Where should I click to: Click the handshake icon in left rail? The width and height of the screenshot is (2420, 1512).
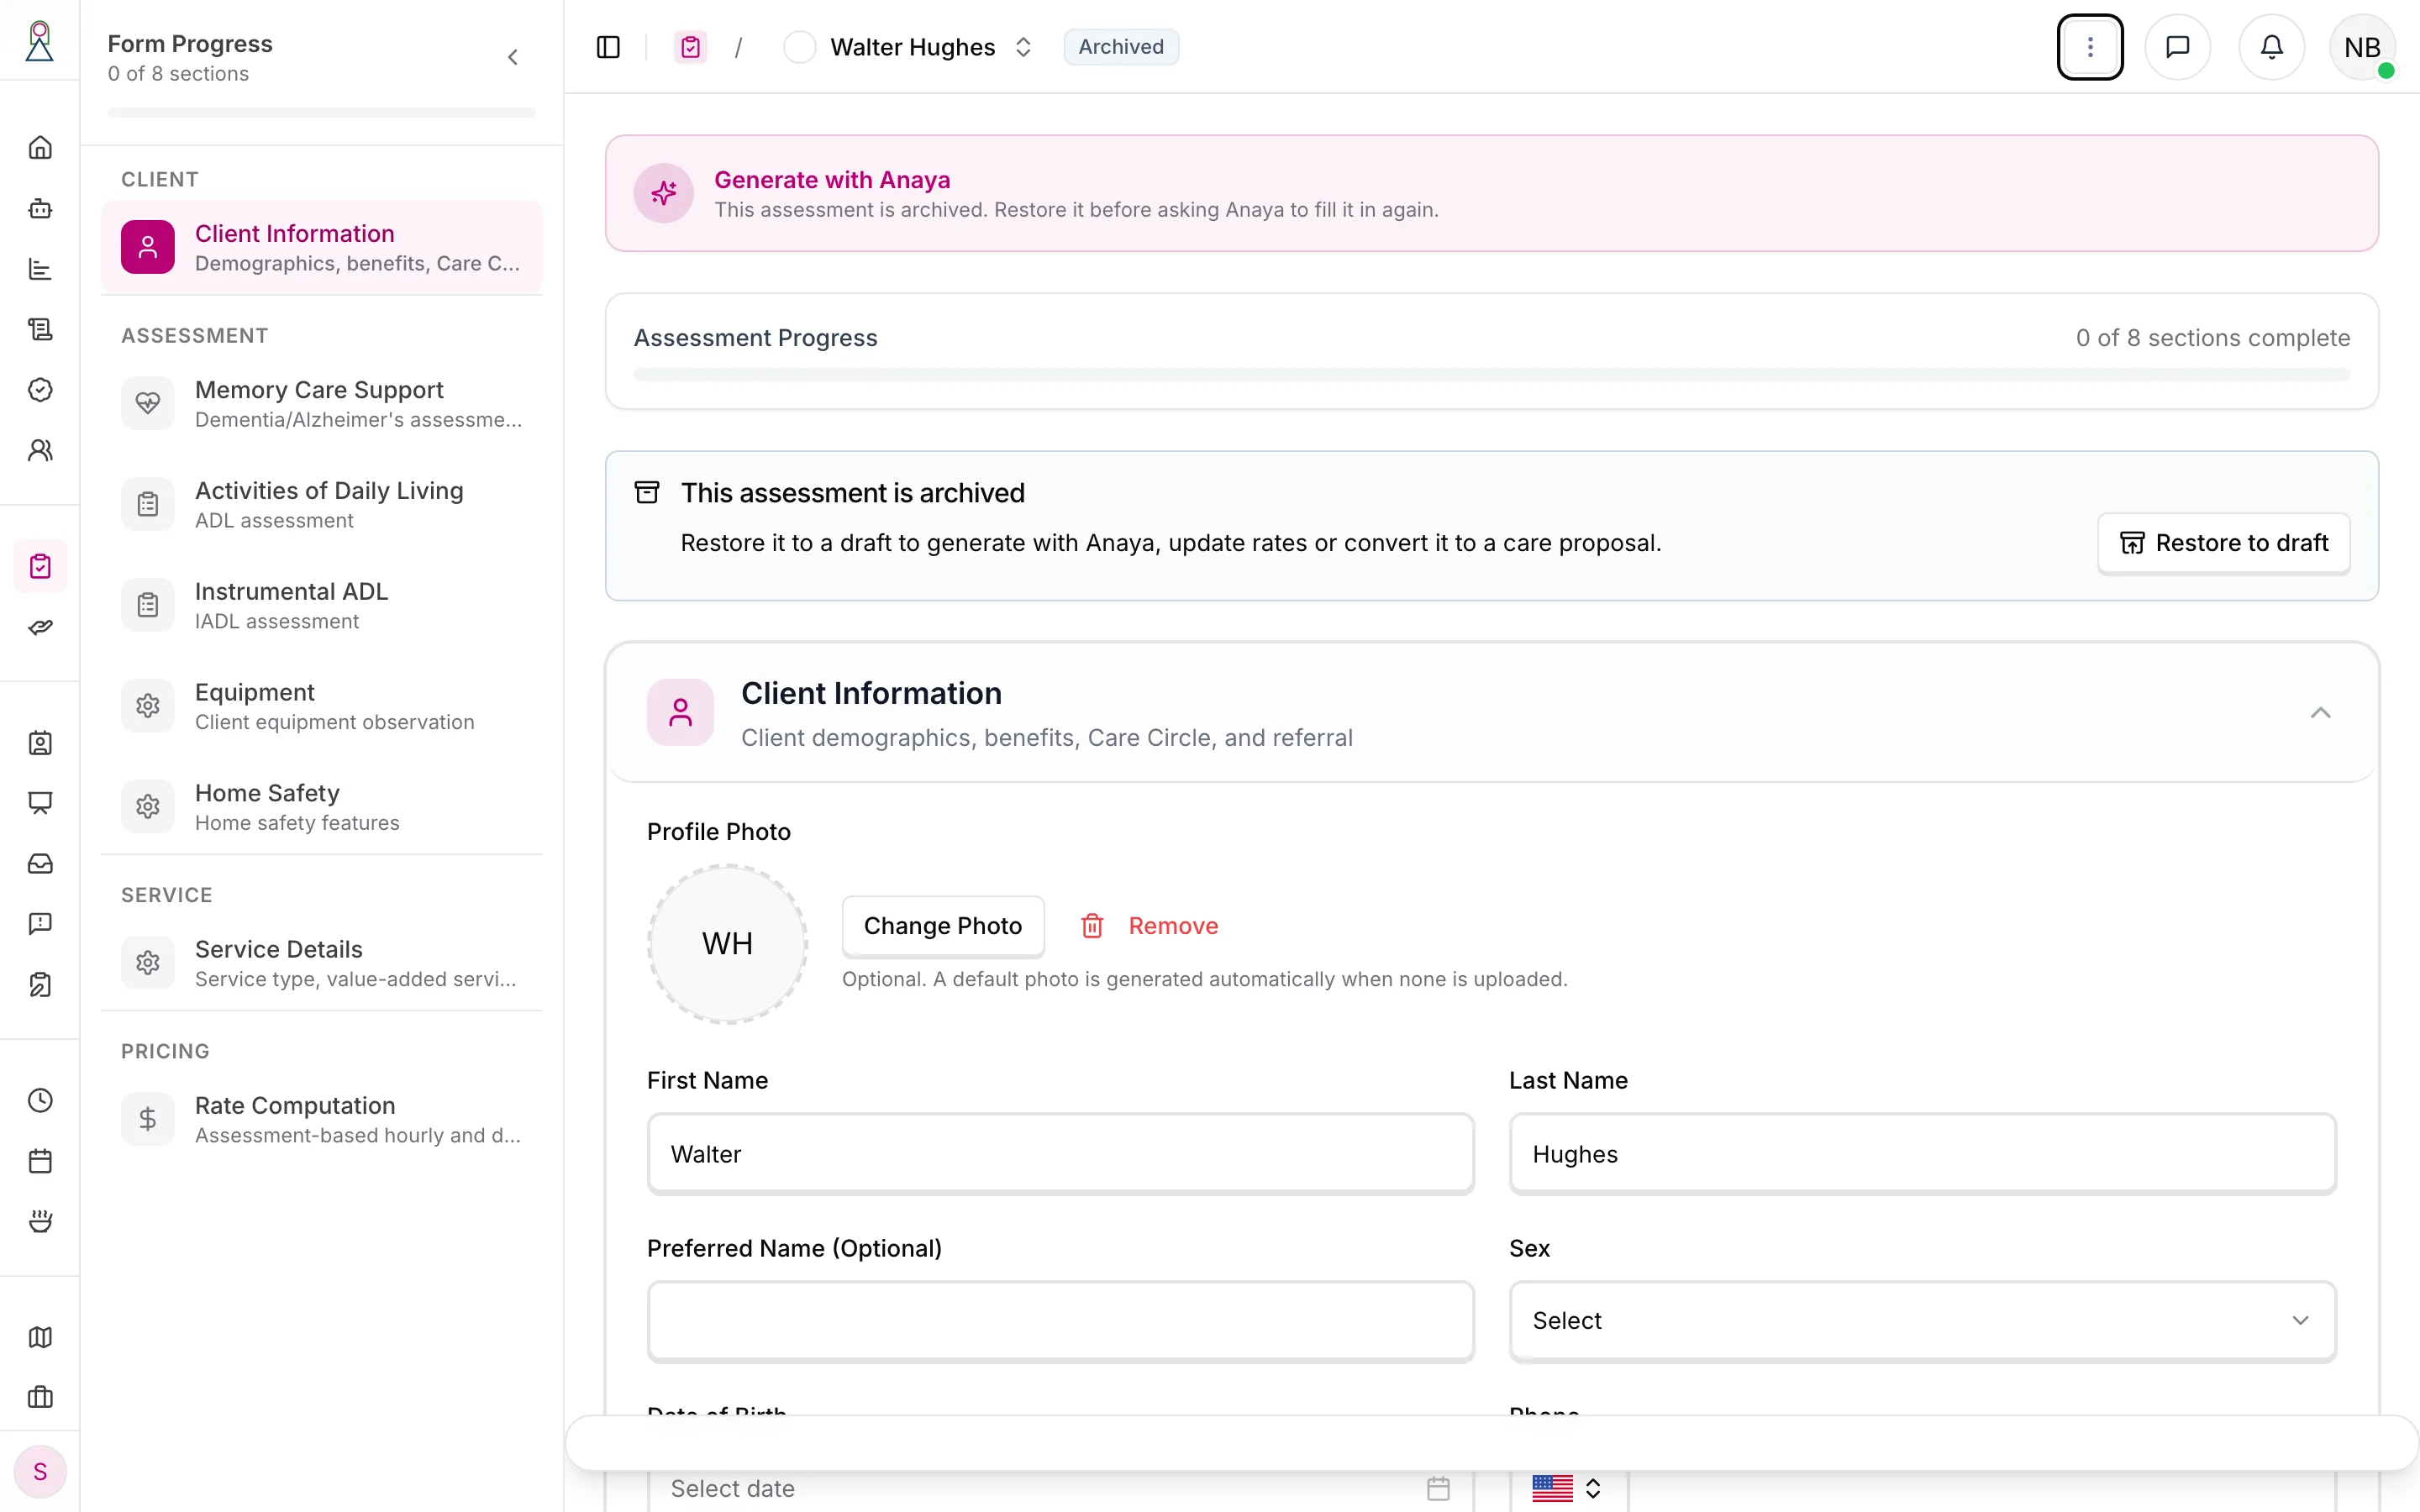(40, 627)
